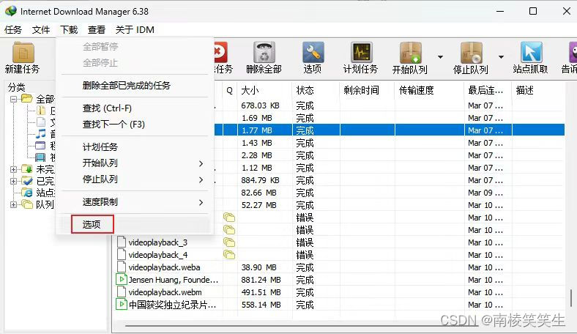This screenshot has height=334, width=577.
Task: Expand the 已完成 tree node
Action: pyautogui.click(x=14, y=181)
